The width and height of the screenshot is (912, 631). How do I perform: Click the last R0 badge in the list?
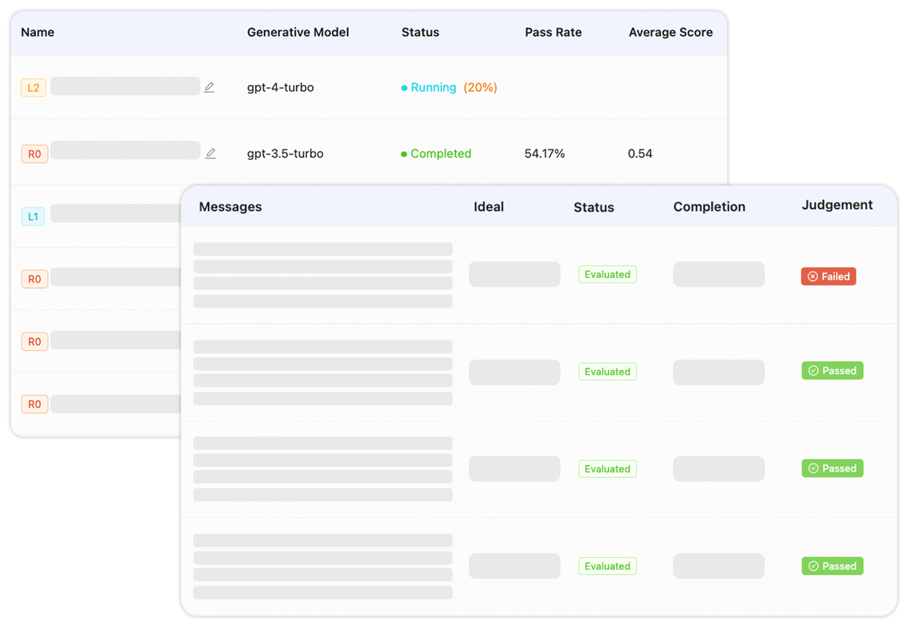(35, 404)
